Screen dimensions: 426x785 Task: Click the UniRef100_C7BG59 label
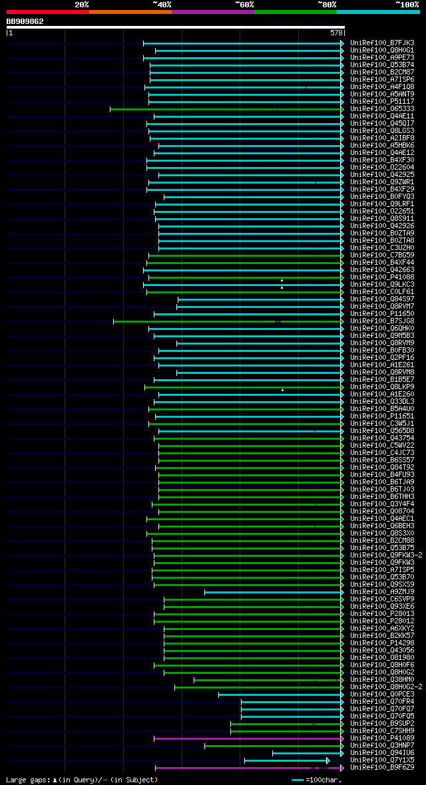tap(382, 255)
